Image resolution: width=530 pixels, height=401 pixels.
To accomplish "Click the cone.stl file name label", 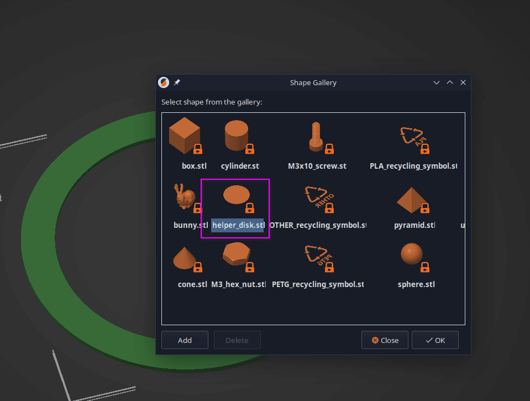I will click(x=192, y=284).
